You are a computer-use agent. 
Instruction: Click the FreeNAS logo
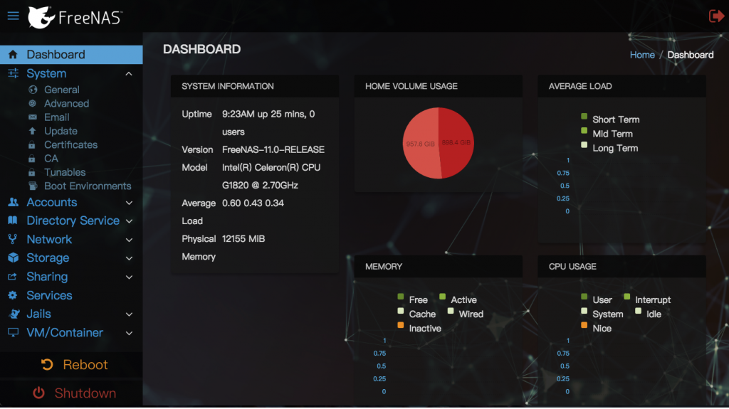click(x=75, y=18)
